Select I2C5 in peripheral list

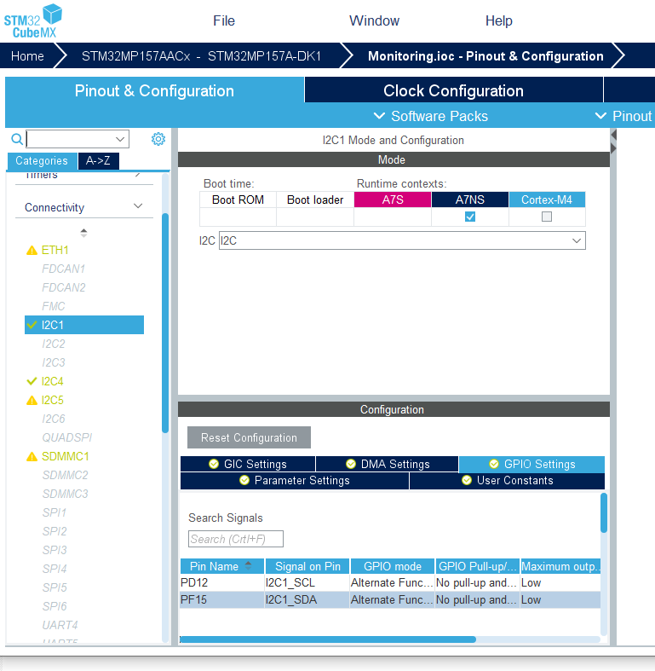coord(52,401)
